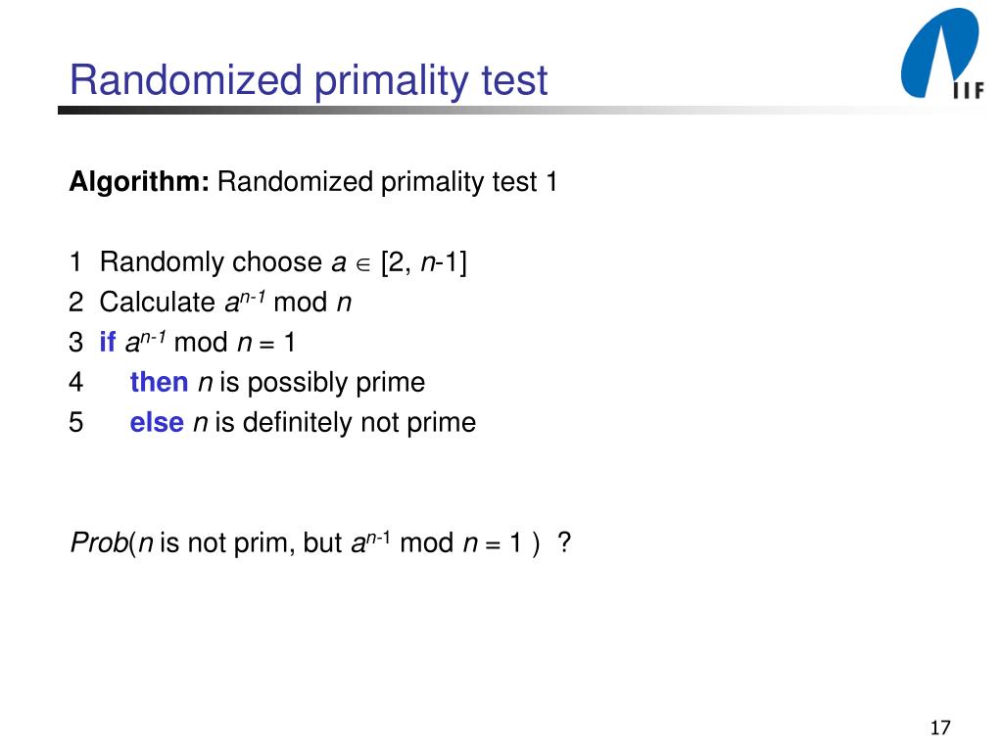Click the mod n = 1 condition in line 3
Screen dimensions: 1003x752
[234, 343]
